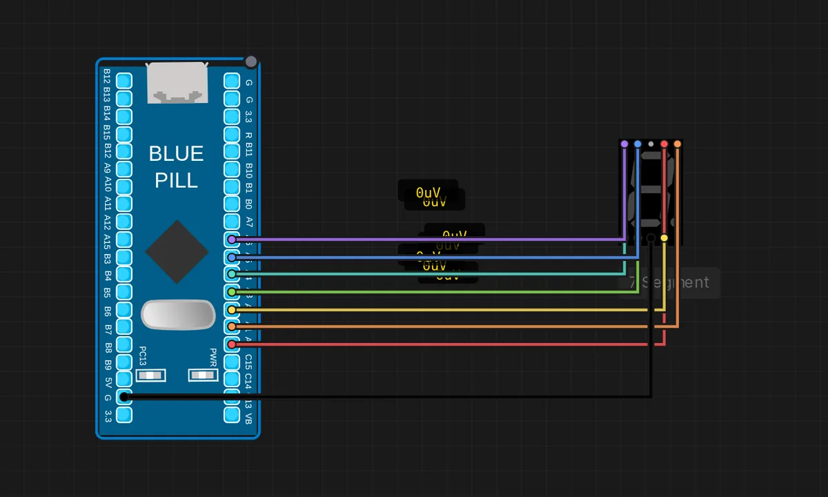The image size is (828, 497).
Task: Click the B7 pin on the board
Action: click(x=124, y=327)
